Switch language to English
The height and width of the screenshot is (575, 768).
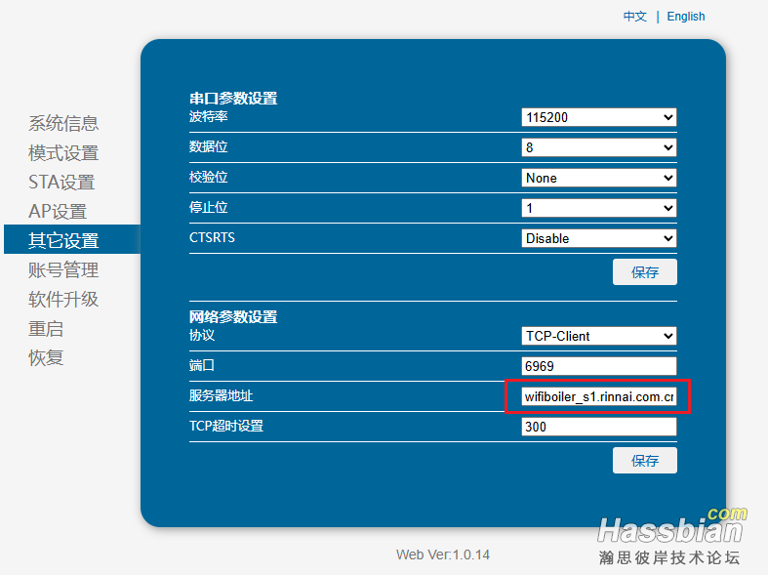686,17
